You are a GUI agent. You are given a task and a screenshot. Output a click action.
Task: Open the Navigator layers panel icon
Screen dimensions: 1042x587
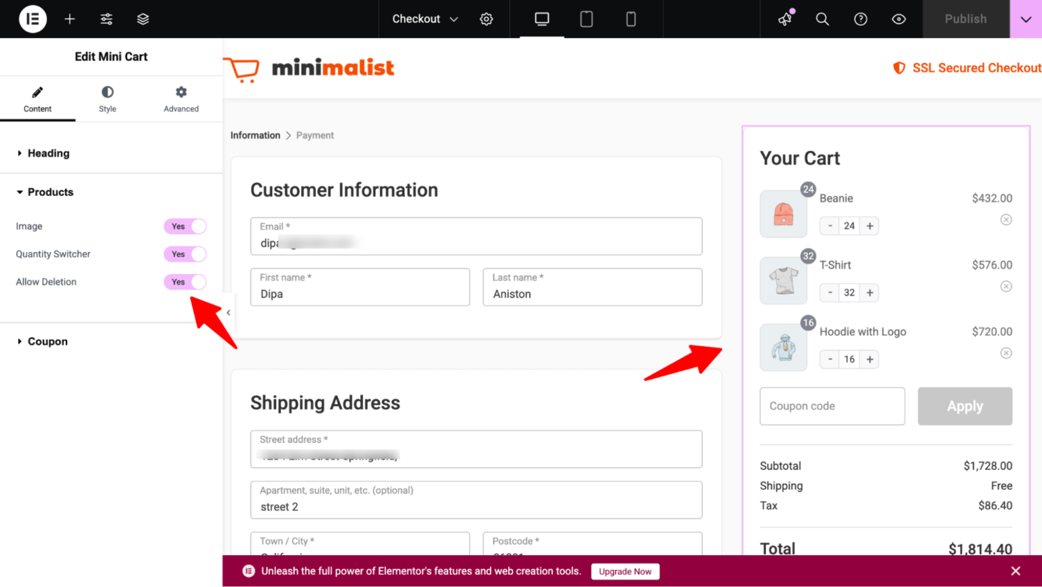142,19
